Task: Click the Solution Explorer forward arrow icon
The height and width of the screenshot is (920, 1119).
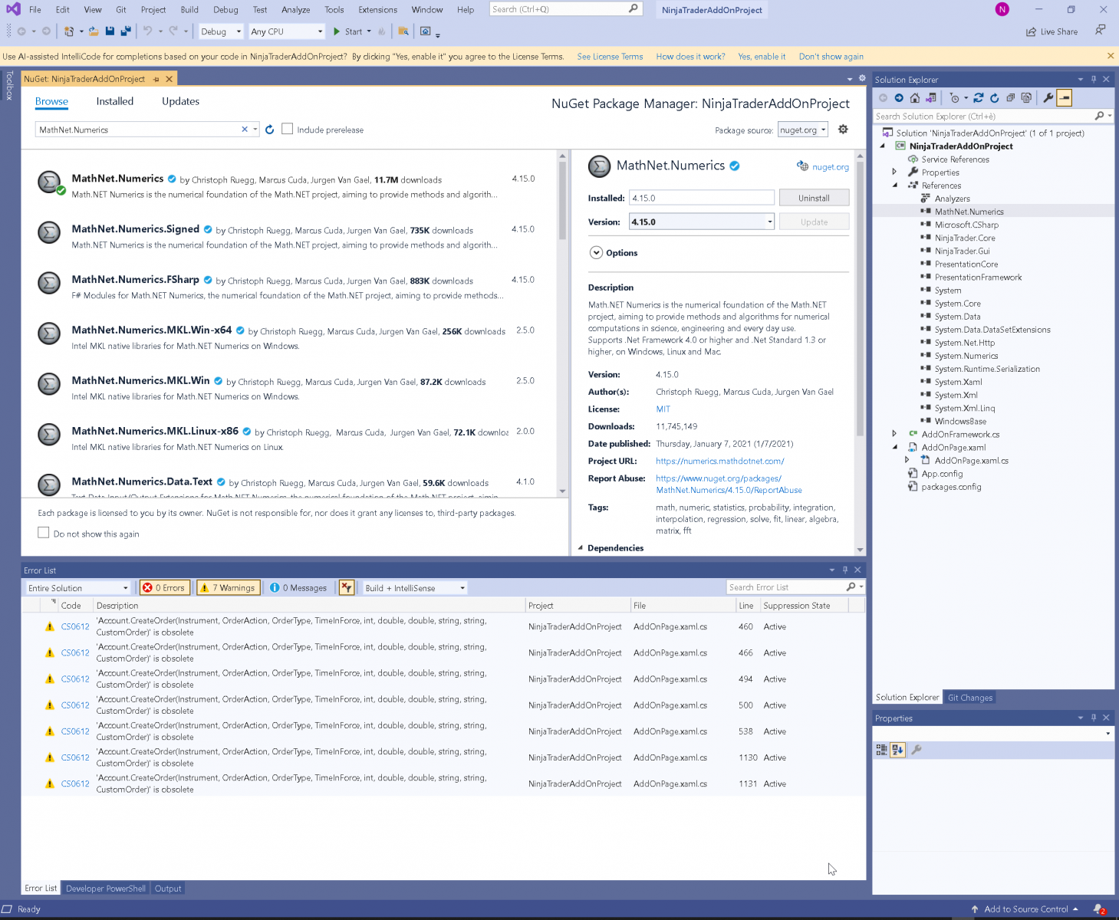Action: click(899, 98)
